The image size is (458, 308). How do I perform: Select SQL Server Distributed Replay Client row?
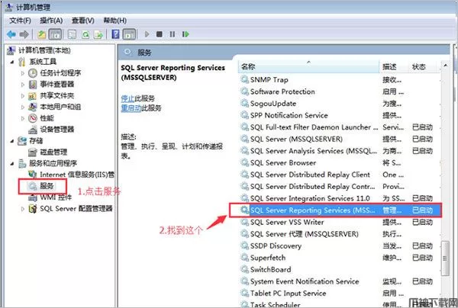(340, 175)
